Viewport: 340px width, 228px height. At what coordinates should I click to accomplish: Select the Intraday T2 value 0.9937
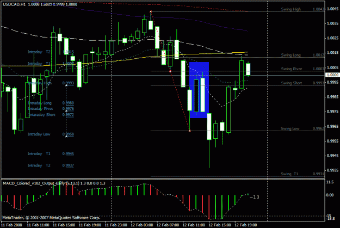pyautogui.click(x=68, y=165)
